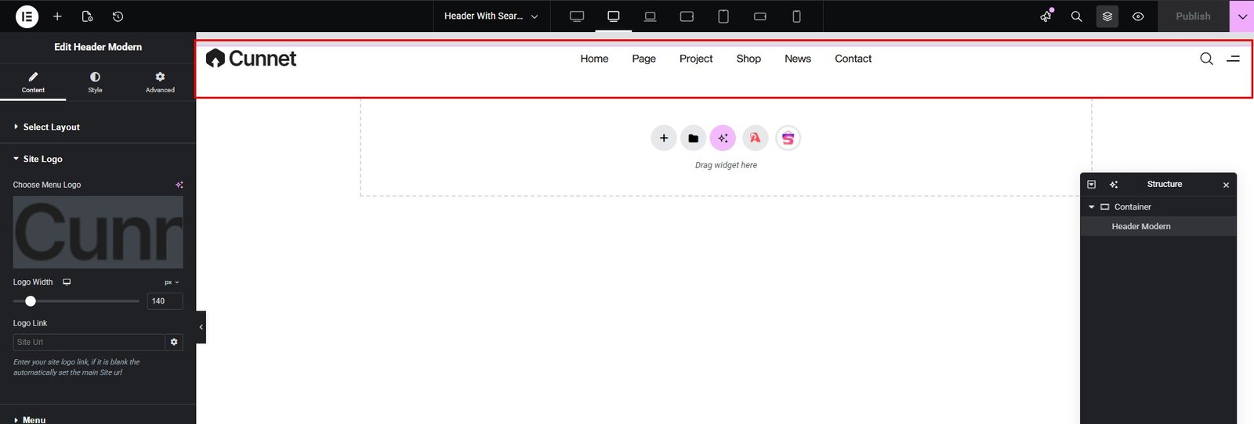Click the add new container plus button
The height and width of the screenshot is (424, 1254).
(x=663, y=138)
